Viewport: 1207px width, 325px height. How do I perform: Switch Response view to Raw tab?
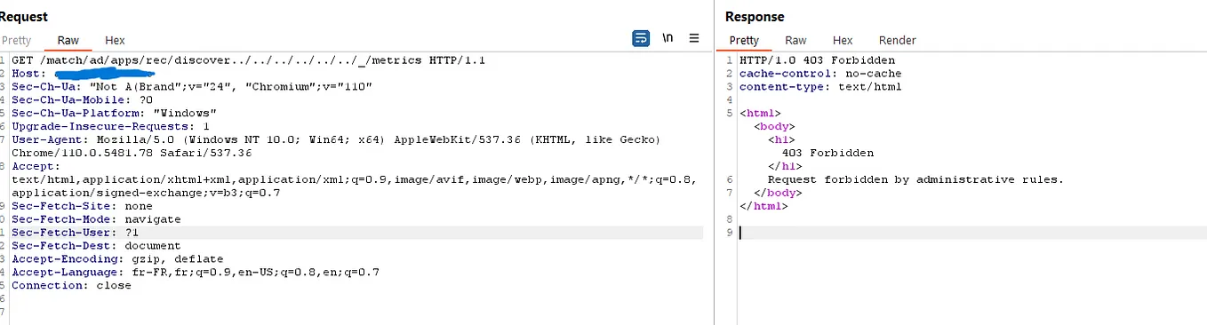(795, 40)
